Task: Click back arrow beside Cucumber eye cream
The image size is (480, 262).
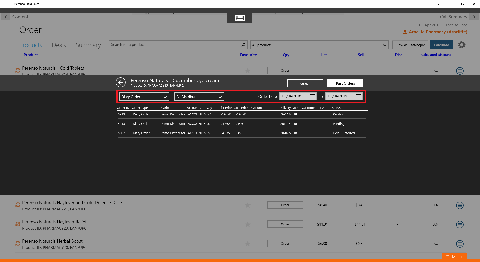Action: 121,82
